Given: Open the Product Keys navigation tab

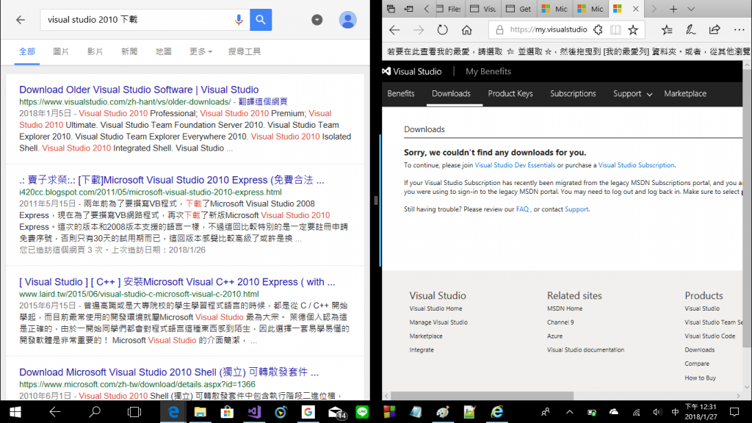Looking at the screenshot, I should [x=510, y=93].
